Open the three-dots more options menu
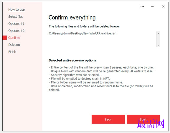 coord(142,7)
